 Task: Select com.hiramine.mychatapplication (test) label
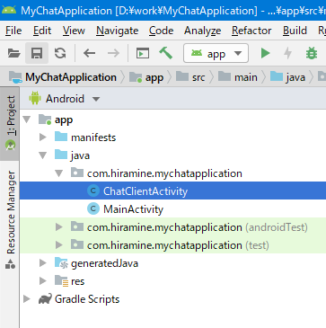[178, 245]
